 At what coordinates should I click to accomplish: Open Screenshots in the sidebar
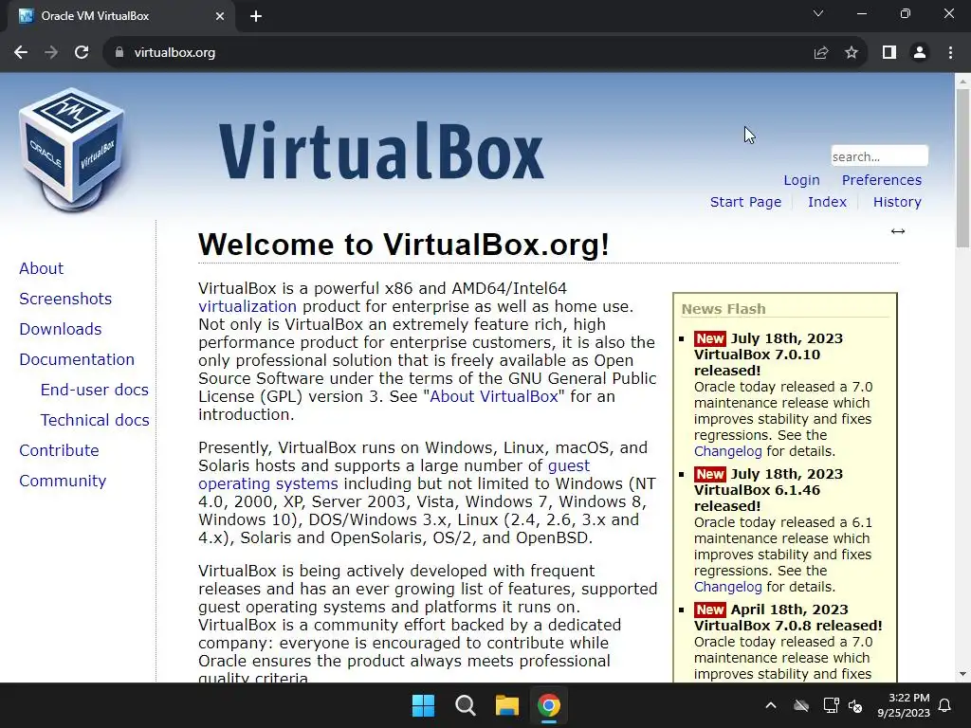[x=65, y=299]
